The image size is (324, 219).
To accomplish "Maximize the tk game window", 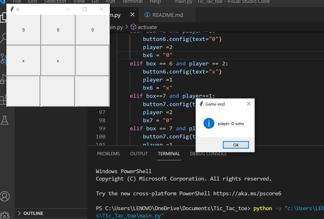I will (84, 9).
